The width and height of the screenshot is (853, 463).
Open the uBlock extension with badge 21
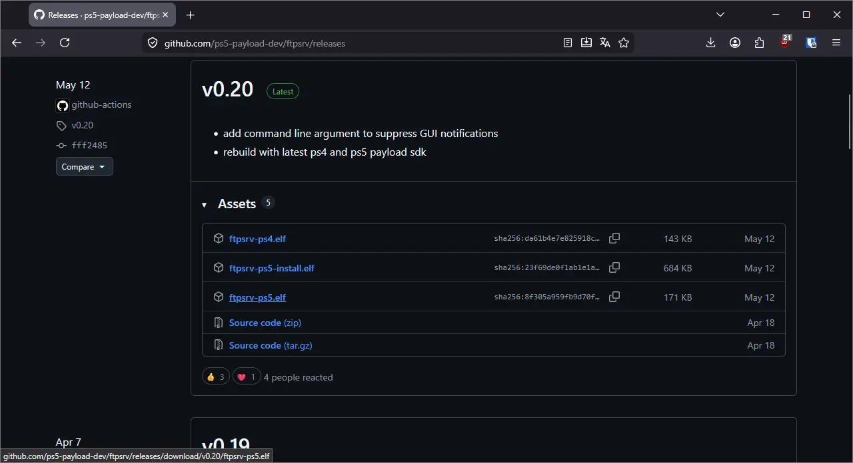[785, 42]
